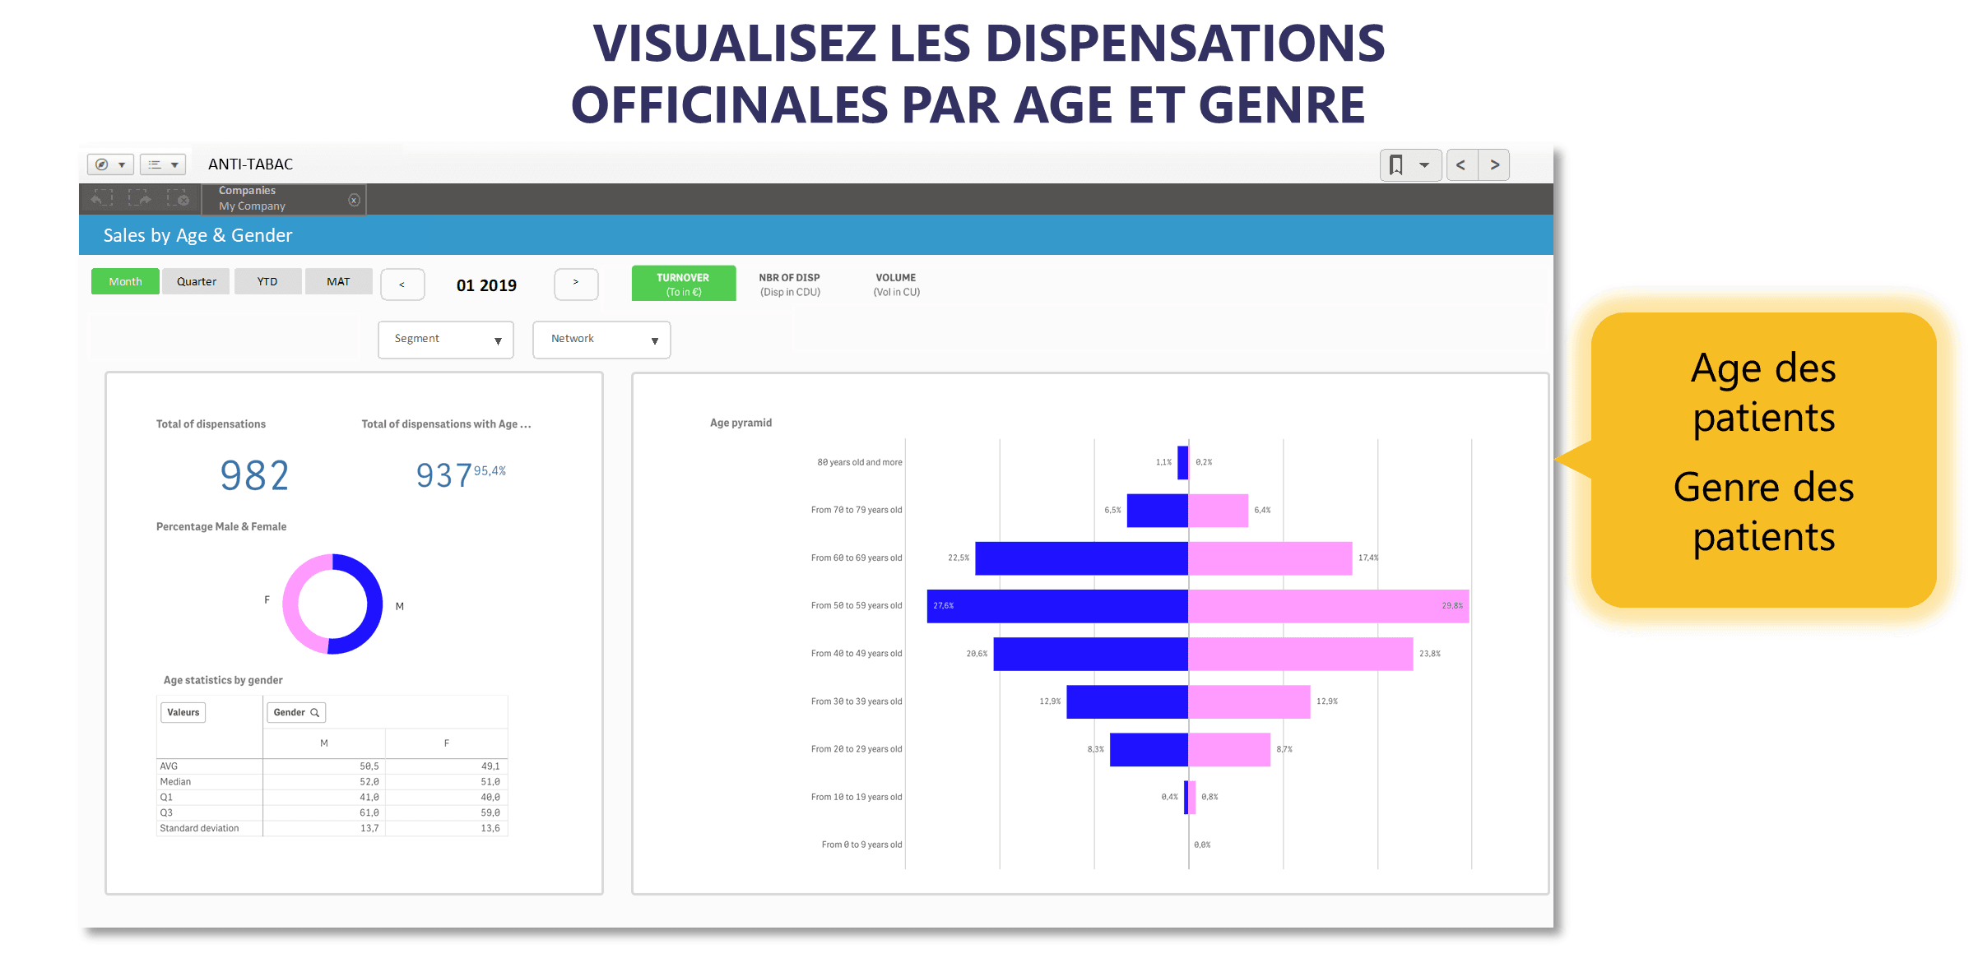Click the Valeurs button in table
This screenshot has width=1978, height=958.
point(183,712)
